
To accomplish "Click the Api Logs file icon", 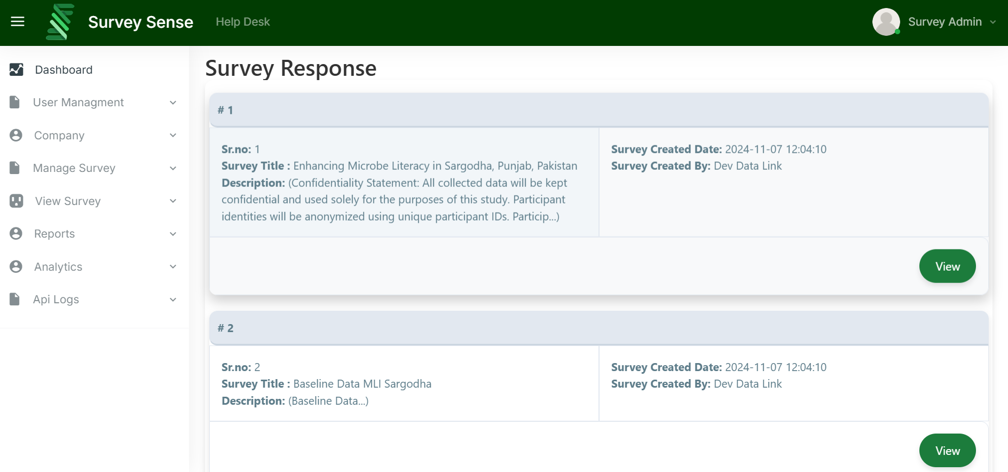I will pos(15,299).
